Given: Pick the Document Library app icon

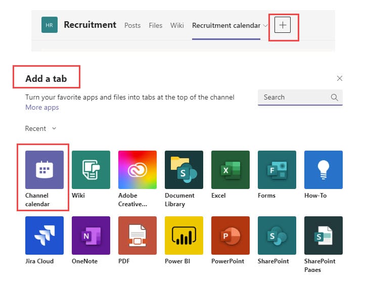Looking at the screenshot, I should pyautogui.click(x=184, y=170).
